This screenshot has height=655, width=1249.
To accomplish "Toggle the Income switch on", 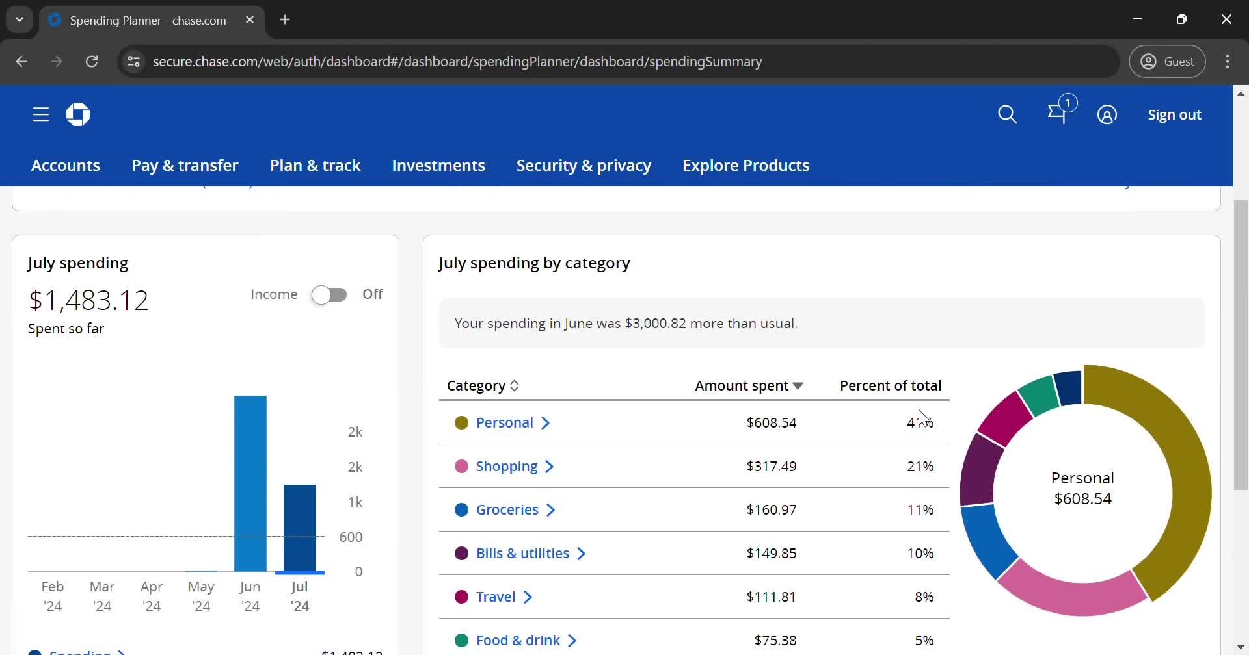I will click(x=329, y=294).
